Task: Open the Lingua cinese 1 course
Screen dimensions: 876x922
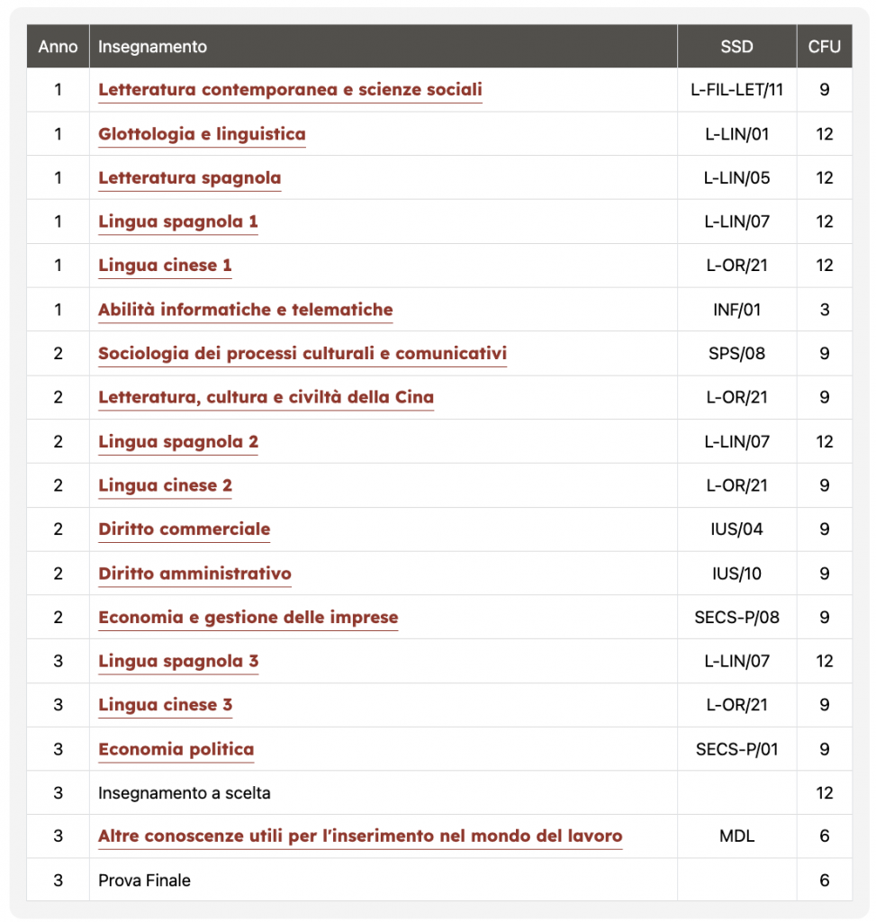Action: click(165, 266)
